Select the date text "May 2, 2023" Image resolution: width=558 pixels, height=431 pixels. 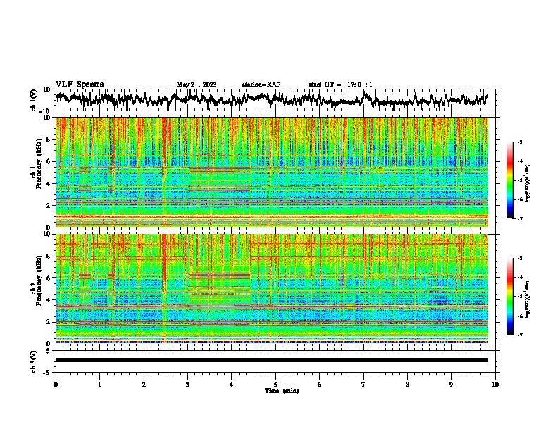tap(197, 85)
